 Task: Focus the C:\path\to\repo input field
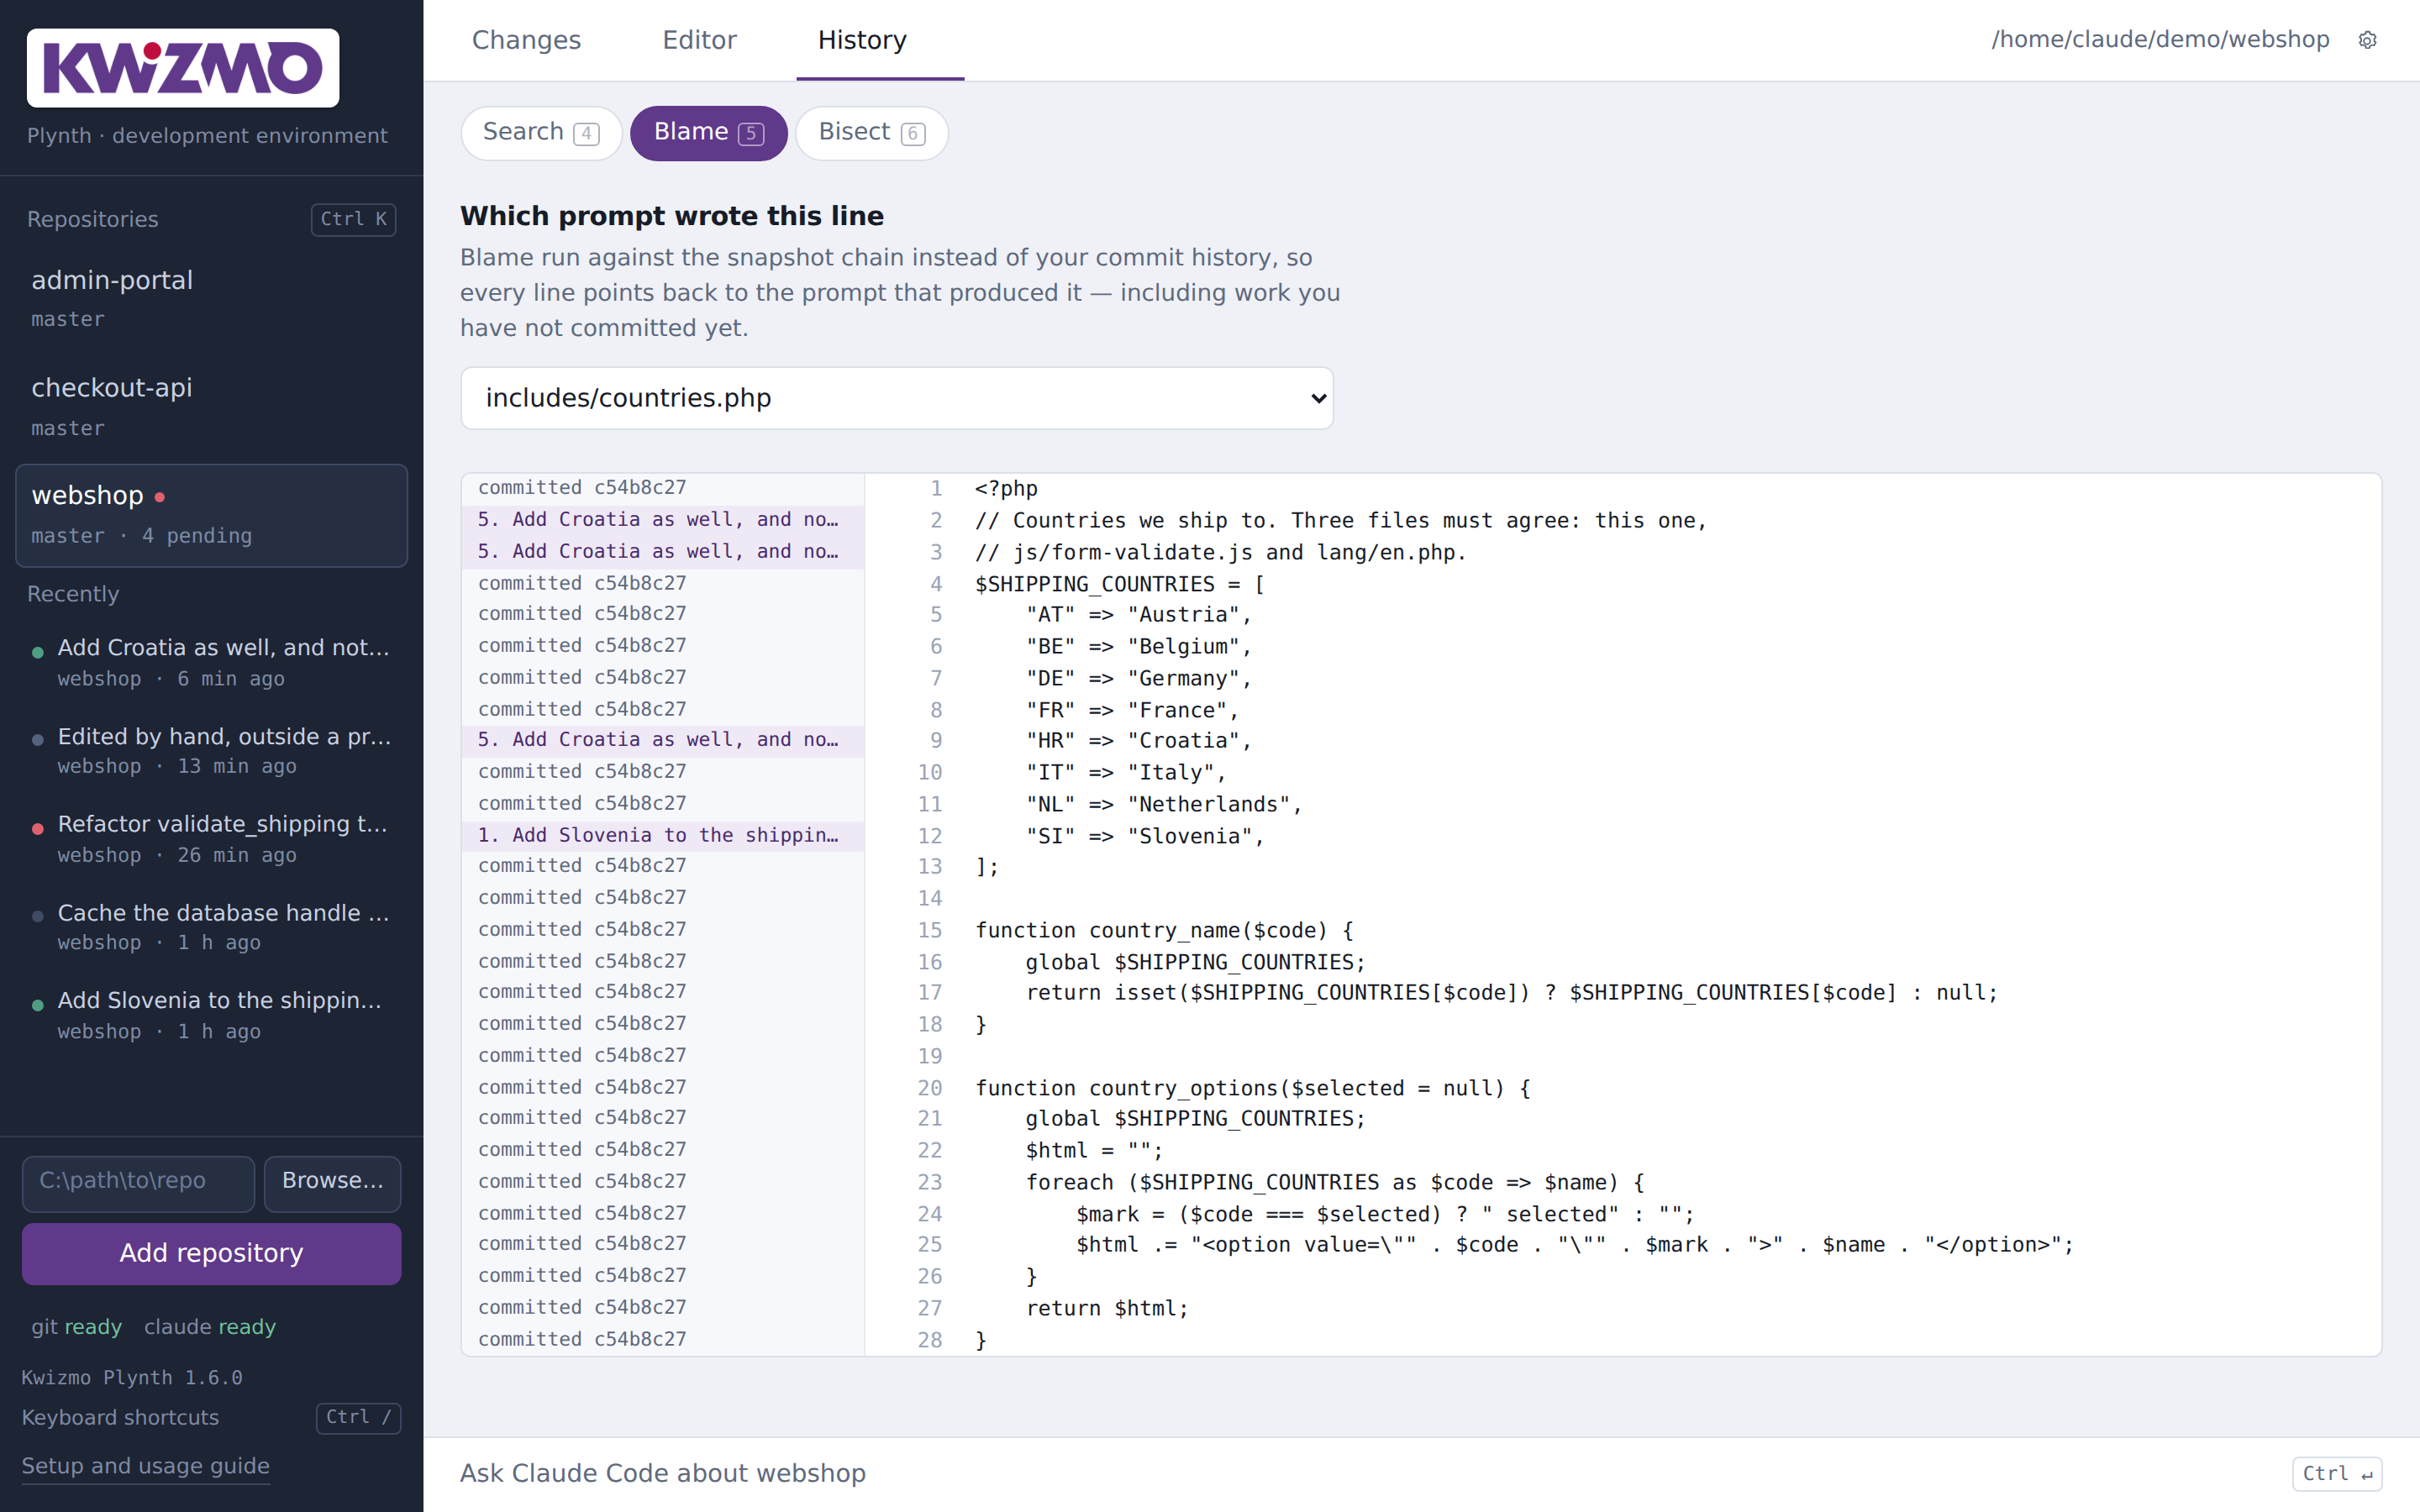pyautogui.click(x=138, y=1181)
